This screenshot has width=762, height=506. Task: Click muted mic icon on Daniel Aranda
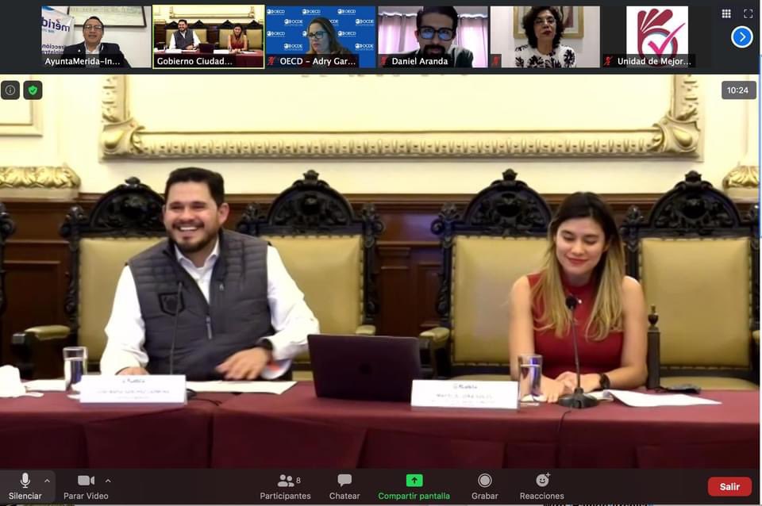(383, 61)
